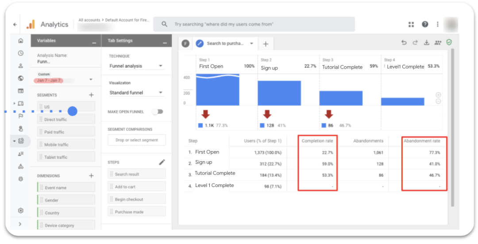This screenshot has height=244, width=478.
Task: Click the vertical scrollbar of the report
Action: coord(452,127)
